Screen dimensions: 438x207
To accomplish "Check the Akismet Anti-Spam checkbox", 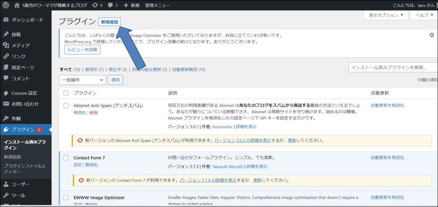I will pos(66,106).
